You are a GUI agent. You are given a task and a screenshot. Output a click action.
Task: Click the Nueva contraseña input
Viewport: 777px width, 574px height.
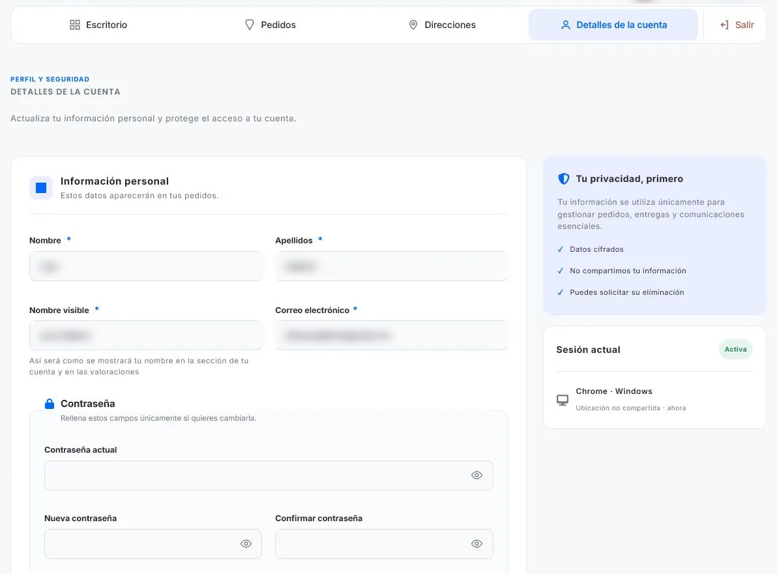pyautogui.click(x=153, y=544)
